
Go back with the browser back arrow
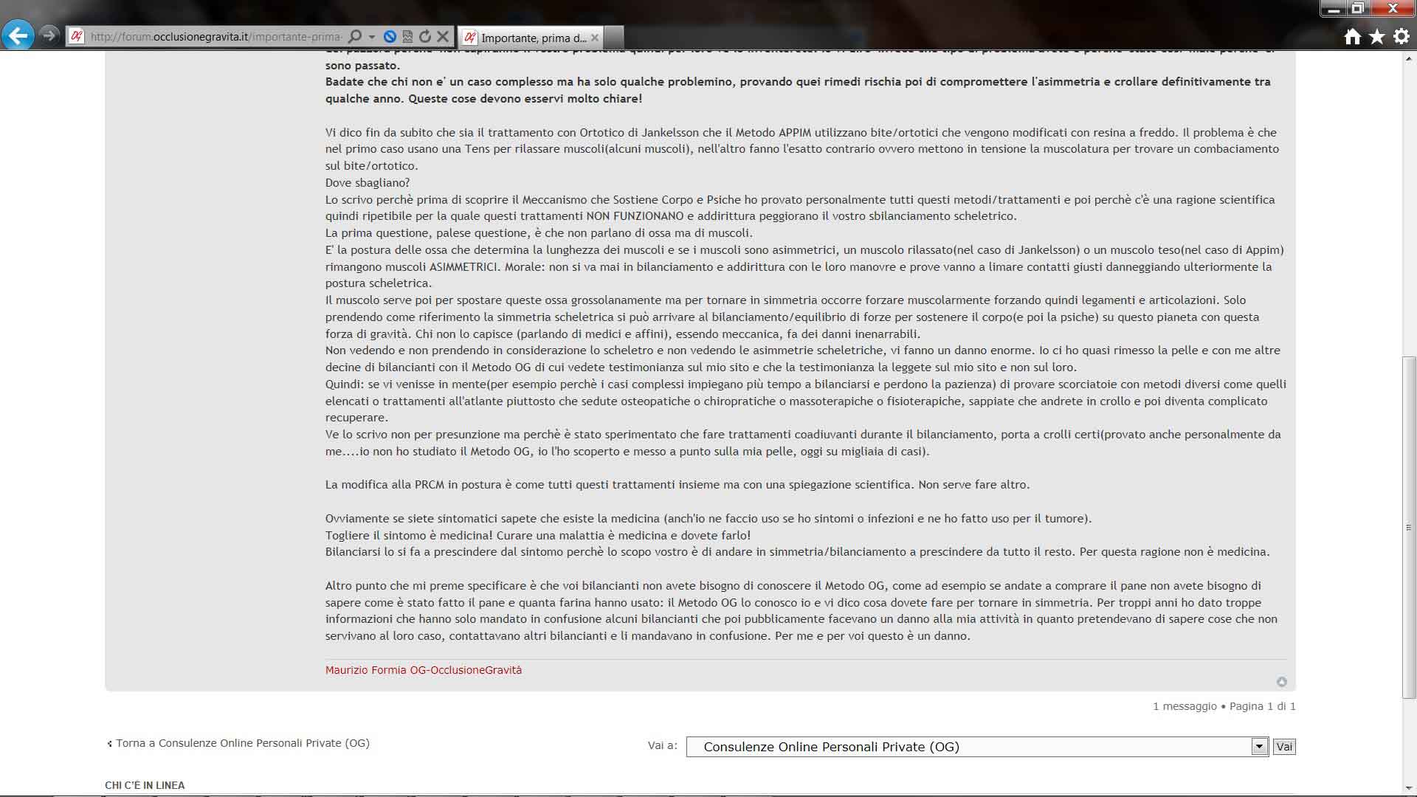coord(18,35)
